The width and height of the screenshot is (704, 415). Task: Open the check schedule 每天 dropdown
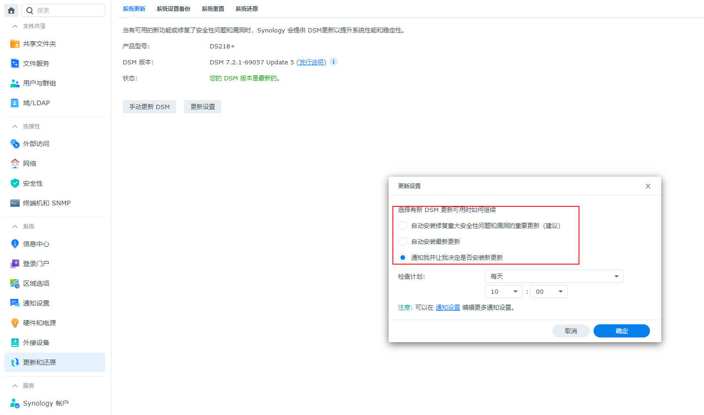[554, 276]
